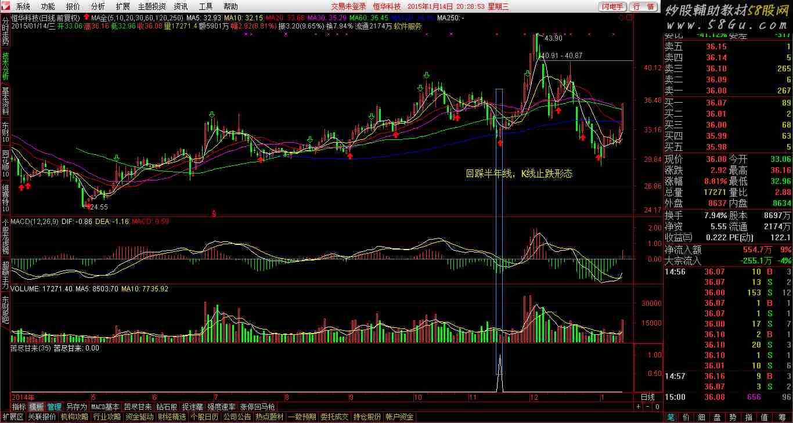
Task: Open the 机构攻略 bottom tab
Action: click(74, 417)
